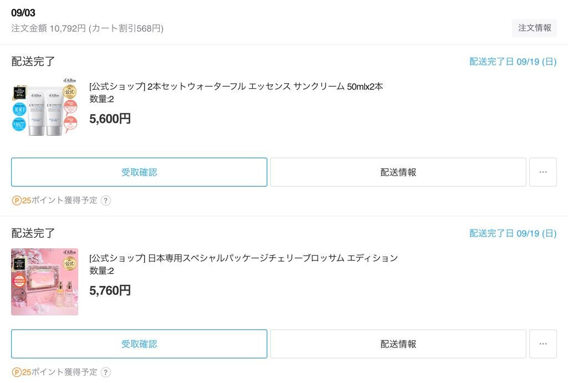Image resolution: width=568 pixels, height=383 pixels.
Task: Open 注文情報 for the 09/03 order
Action: (x=534, y=27)
